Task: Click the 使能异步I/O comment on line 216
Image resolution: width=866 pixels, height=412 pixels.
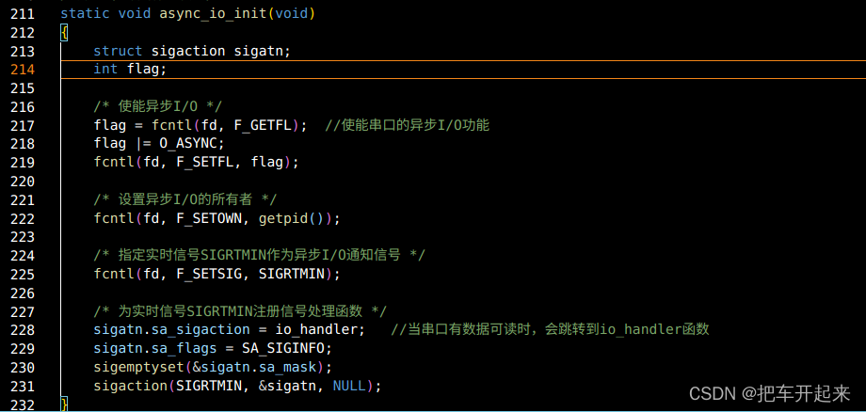Action: (158, 107)
